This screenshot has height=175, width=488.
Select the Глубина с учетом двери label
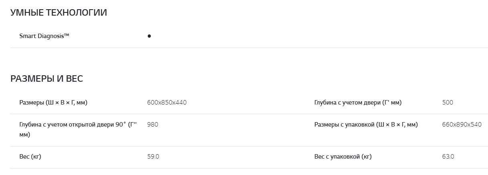click(x=358, y=103)
